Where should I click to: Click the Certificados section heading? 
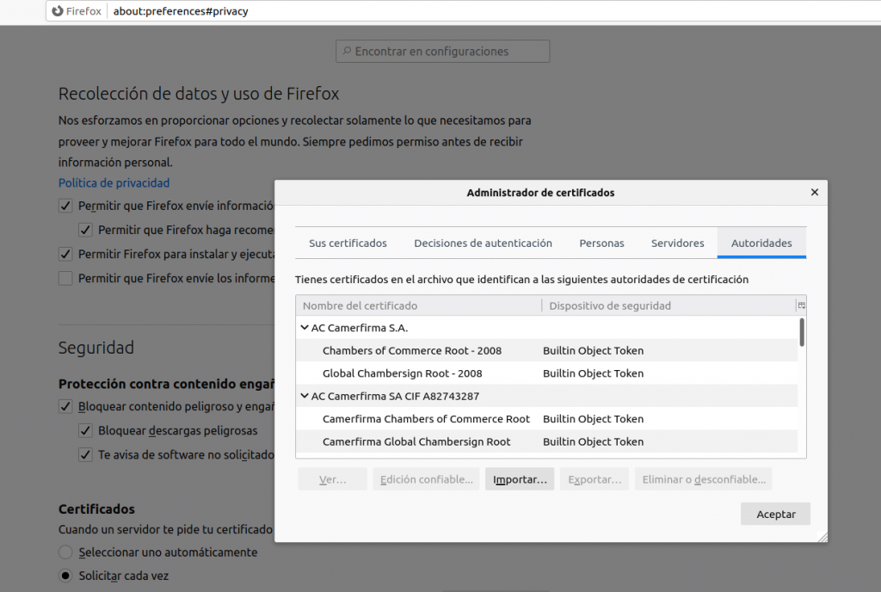[96, 509]
